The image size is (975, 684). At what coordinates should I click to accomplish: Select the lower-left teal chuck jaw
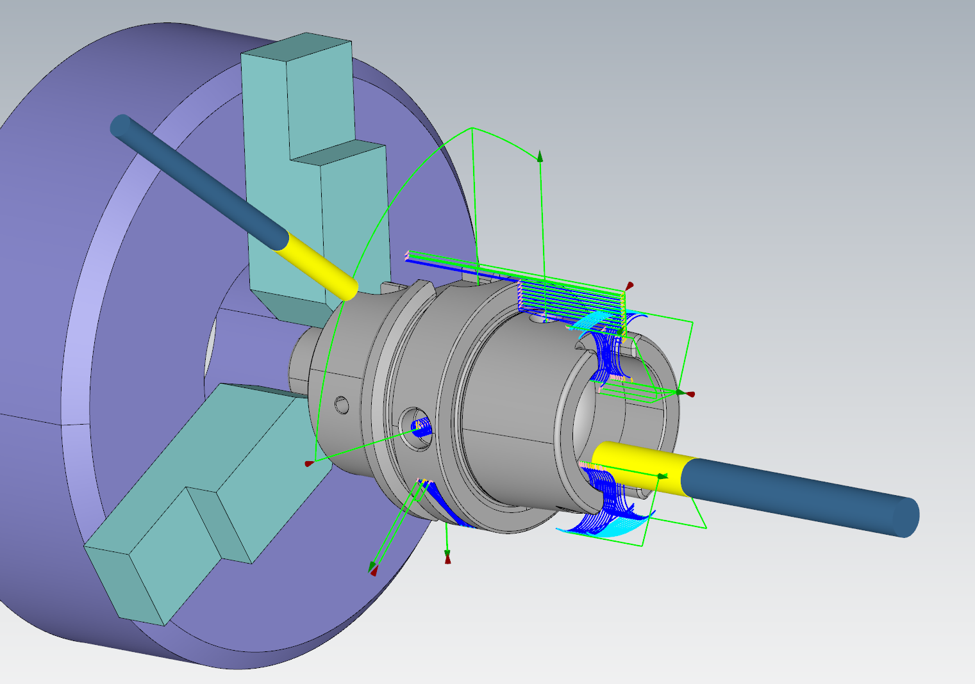coord(192,506)
